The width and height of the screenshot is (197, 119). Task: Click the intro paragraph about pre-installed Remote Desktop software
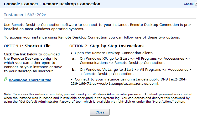[x=97, y=27]
